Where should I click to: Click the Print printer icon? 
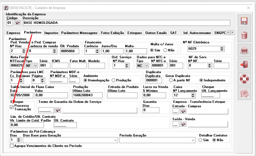tap(244, 50)
